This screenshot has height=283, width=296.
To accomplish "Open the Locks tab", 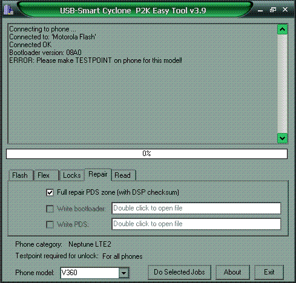I will click(72, 175).
